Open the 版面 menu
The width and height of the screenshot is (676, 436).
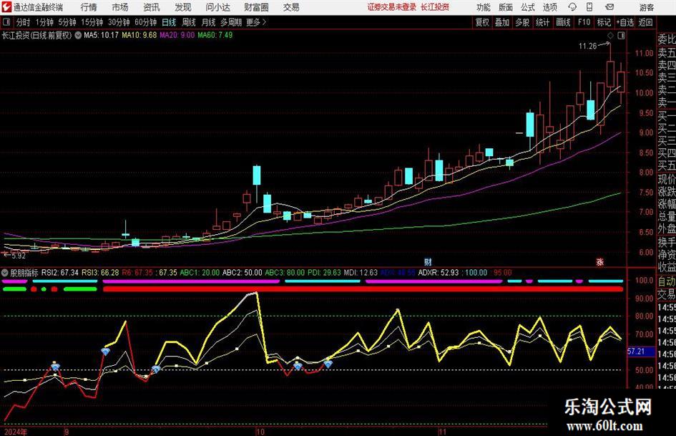pyautogui.click(x=505, y=7)
